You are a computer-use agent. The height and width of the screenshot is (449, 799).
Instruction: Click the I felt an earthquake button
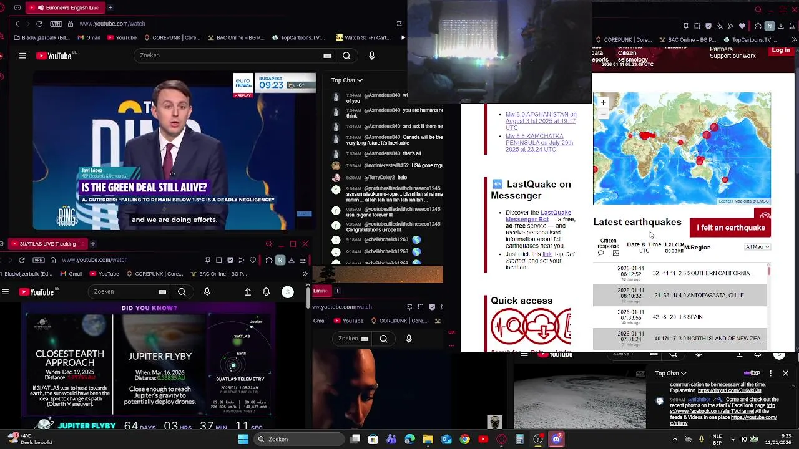coord(730,228)
